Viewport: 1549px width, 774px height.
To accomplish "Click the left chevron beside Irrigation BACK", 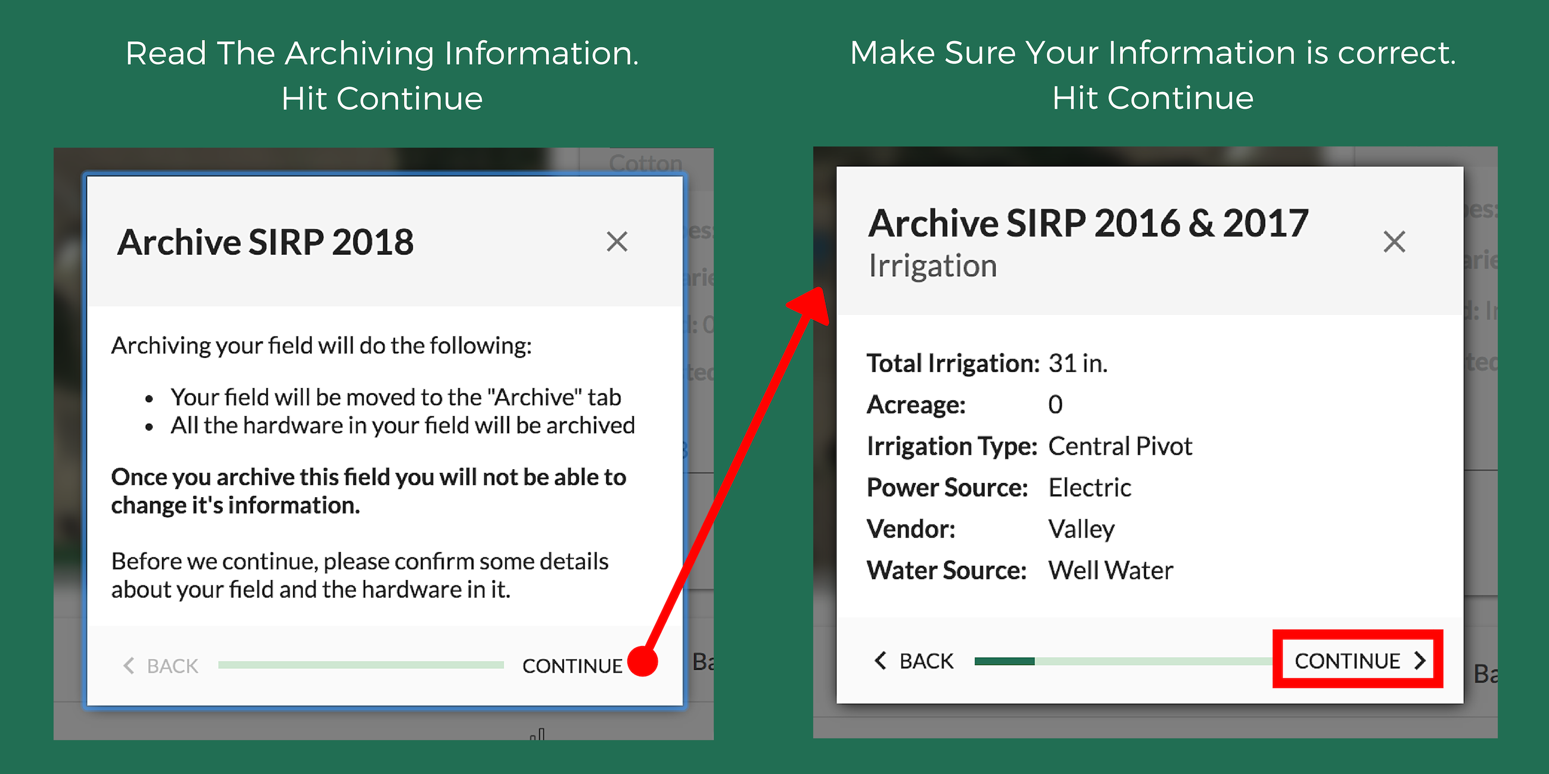I will point(880,660).
